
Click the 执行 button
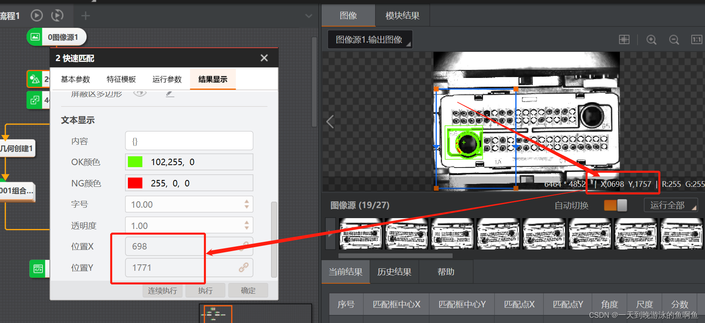(205, 290)
